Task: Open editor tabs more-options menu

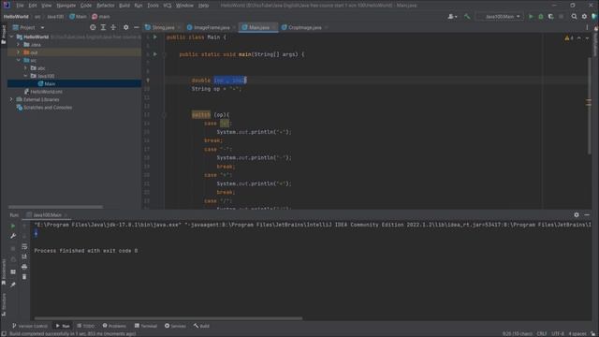Action: pyautogui.click(x=587, y=27)
